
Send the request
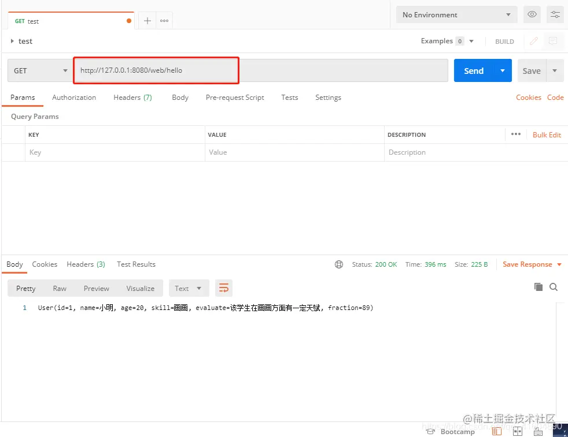[474, 70]
